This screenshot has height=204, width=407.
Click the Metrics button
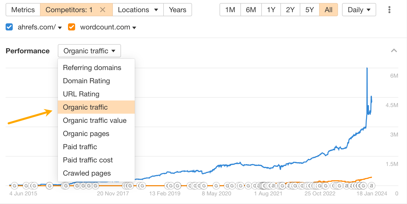tap(23, 10)
